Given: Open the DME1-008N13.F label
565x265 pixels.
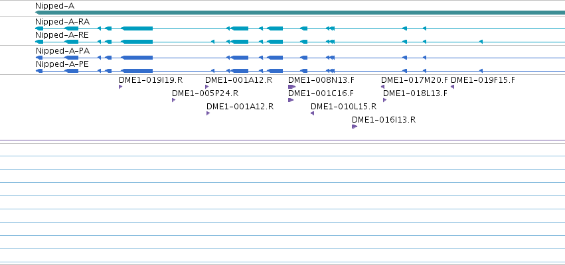Looking at the screenshot, I should coord(321,79).
